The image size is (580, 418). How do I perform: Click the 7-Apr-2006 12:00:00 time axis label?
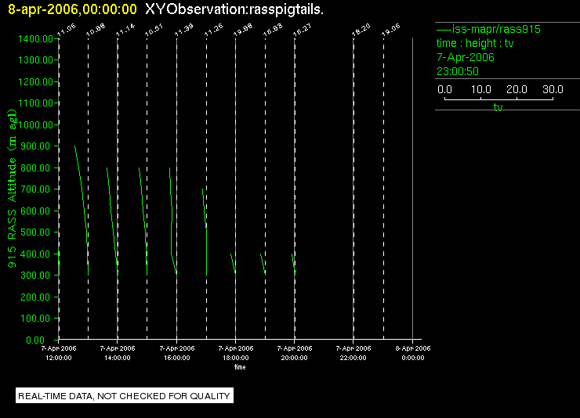click(x=59, y=353)
